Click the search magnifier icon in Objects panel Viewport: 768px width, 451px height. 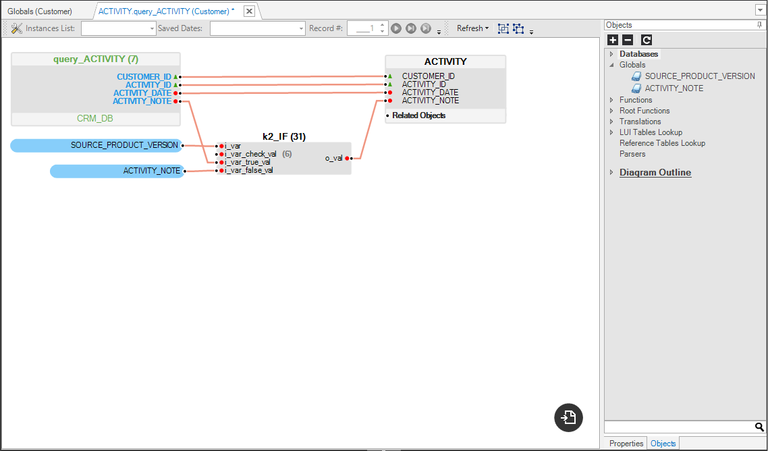(759, 427)
